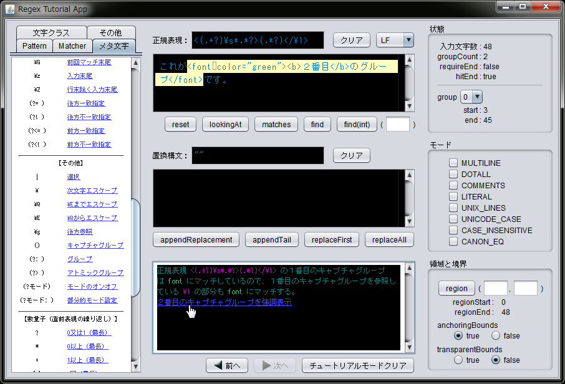Click the find(int) index input field
Viewport: 565px width, 384px height.
click(x=398, y=124)
